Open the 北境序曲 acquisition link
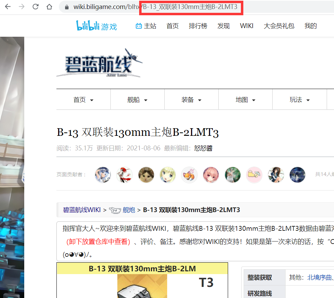Viewport: 334px width, 298px height. [x=319, y=277]
